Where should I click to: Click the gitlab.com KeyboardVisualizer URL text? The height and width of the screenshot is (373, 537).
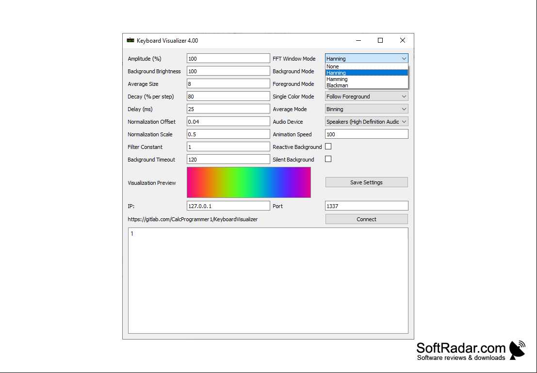coord(193,219)
